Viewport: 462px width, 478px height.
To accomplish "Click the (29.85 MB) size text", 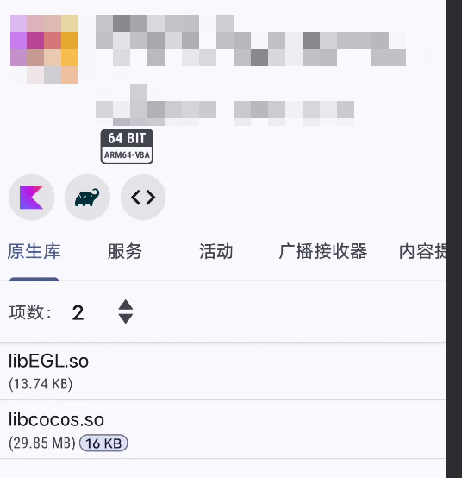I will (x=42, y=443).
